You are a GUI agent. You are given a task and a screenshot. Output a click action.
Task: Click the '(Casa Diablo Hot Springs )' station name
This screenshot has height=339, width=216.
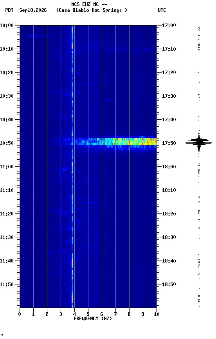click(92, 10)
